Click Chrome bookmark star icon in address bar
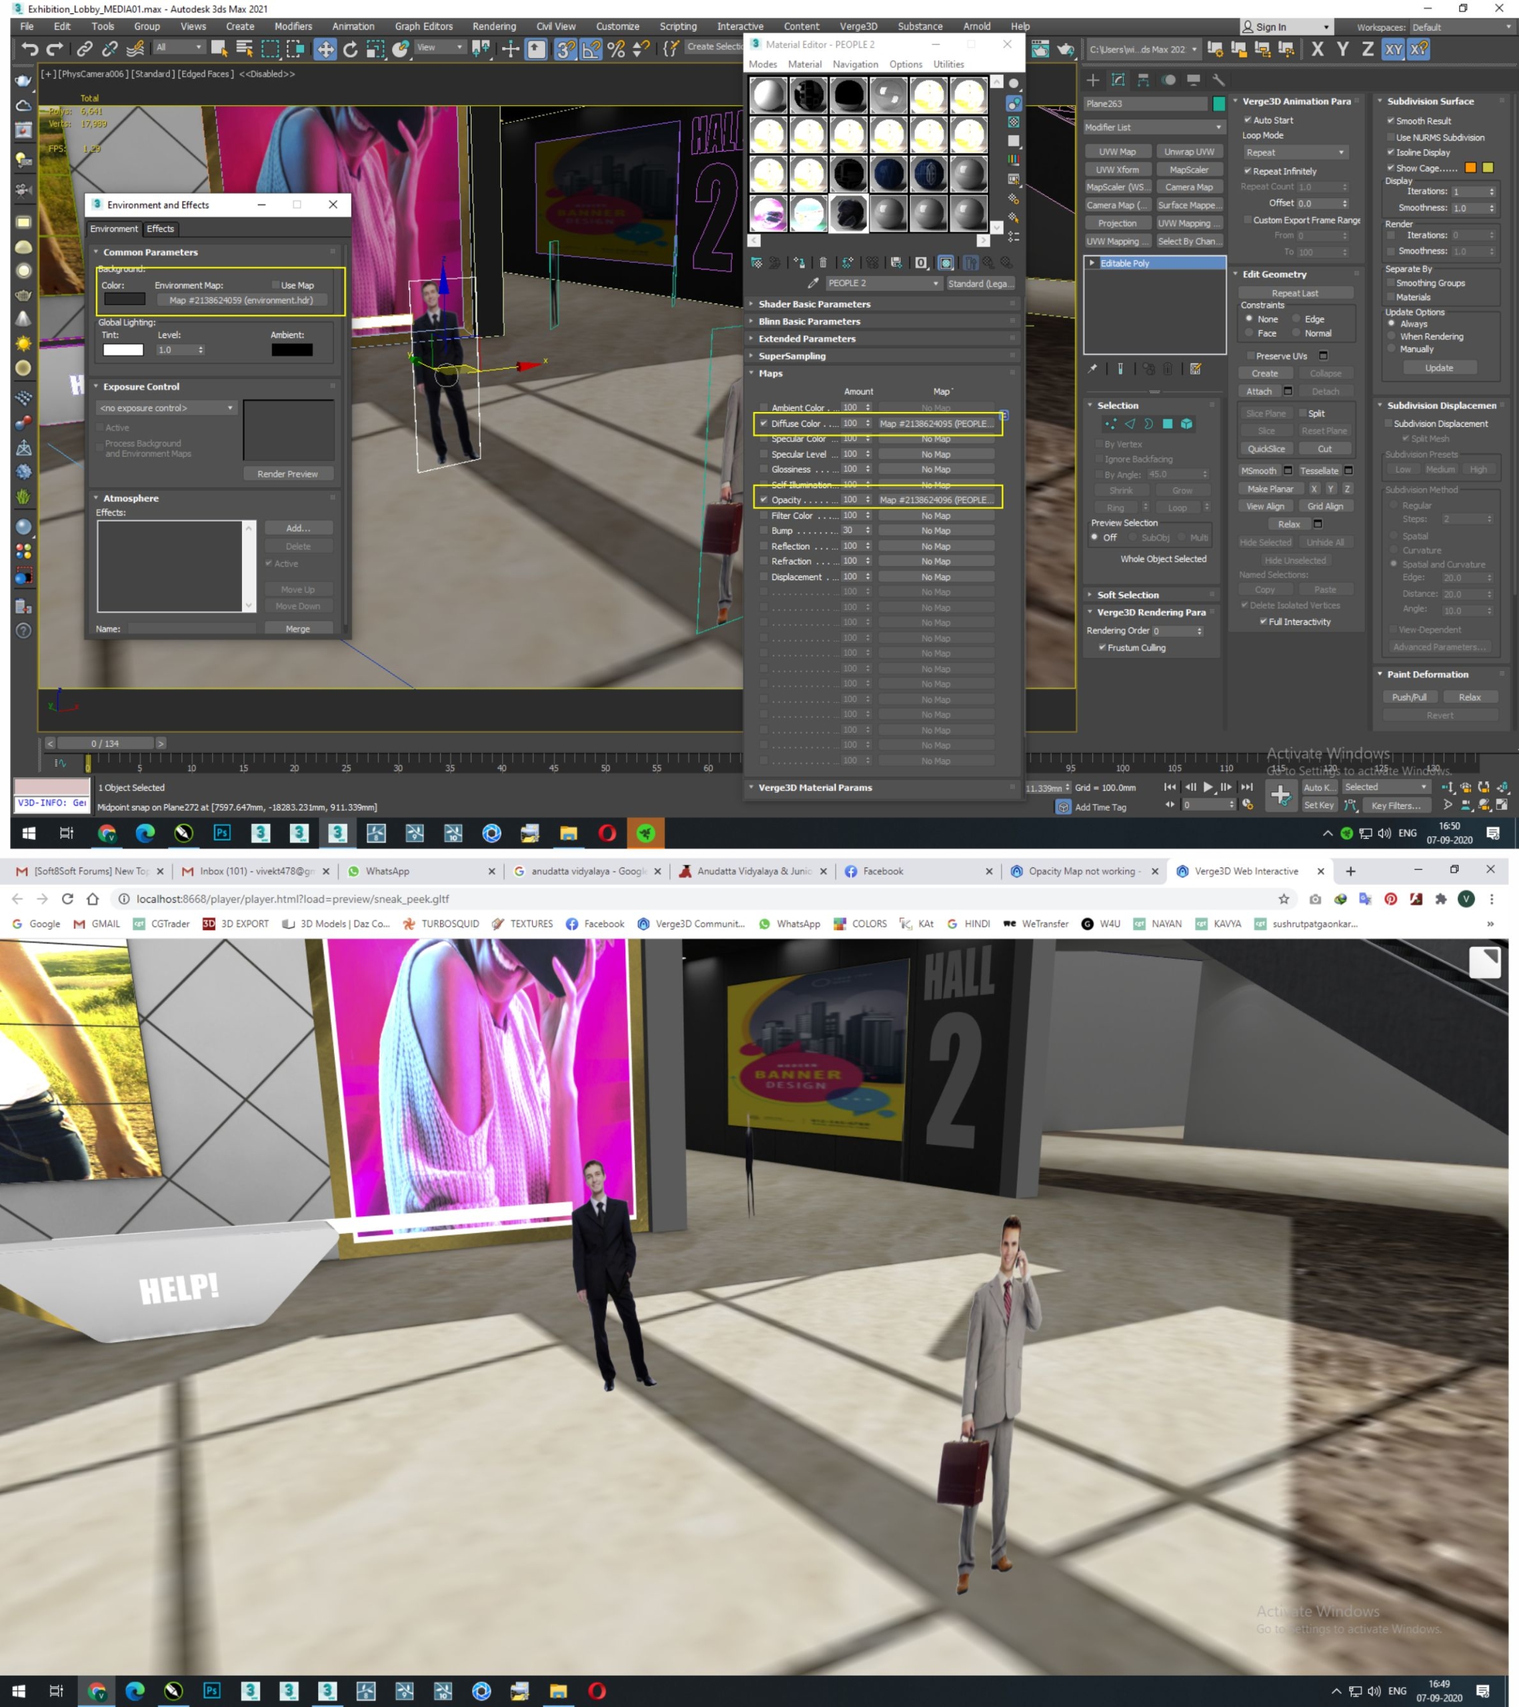The image size is (1519, 1707). pos(1284,899)
